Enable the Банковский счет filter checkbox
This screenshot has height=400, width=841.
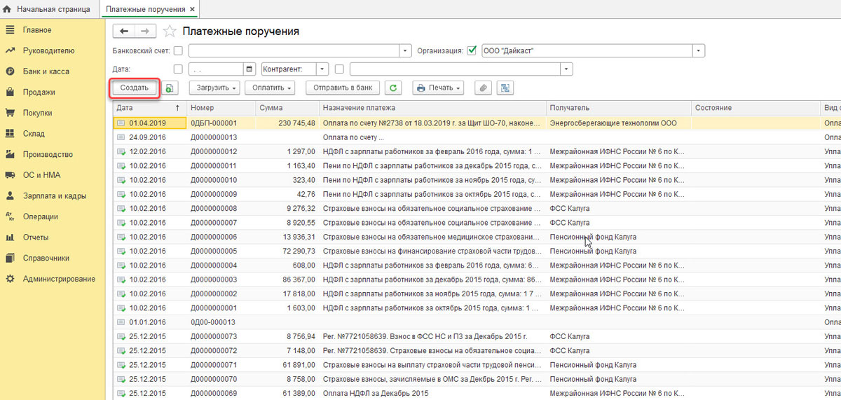(x=178, y=50)
